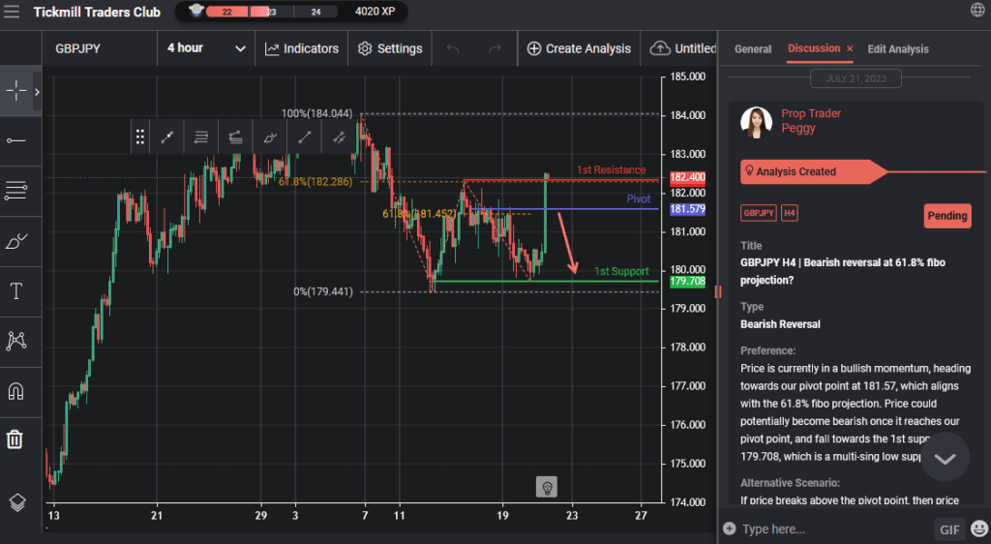Click the 179.708 green support price label
The image size is (991, 544).
688,281
